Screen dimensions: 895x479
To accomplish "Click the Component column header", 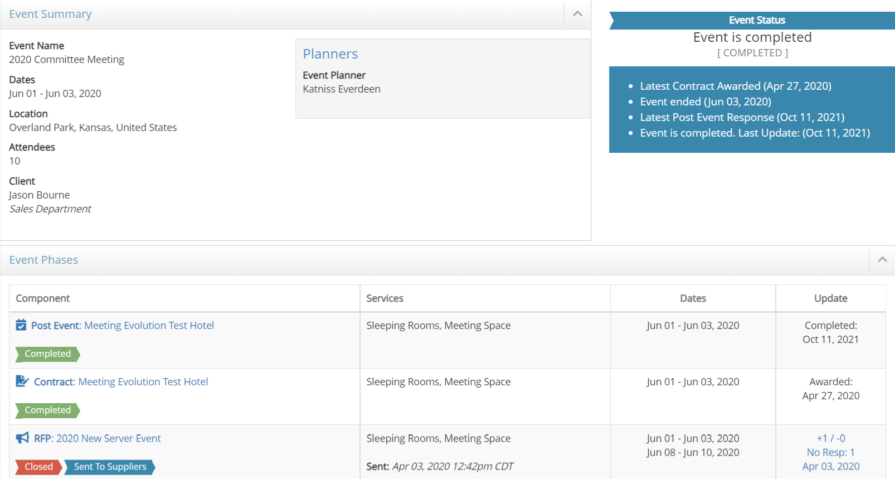I will point(43,298).
